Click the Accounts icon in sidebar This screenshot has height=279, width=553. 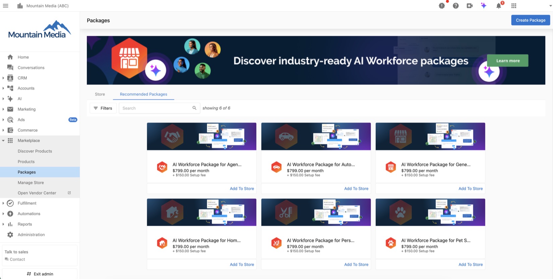point(10,88)
